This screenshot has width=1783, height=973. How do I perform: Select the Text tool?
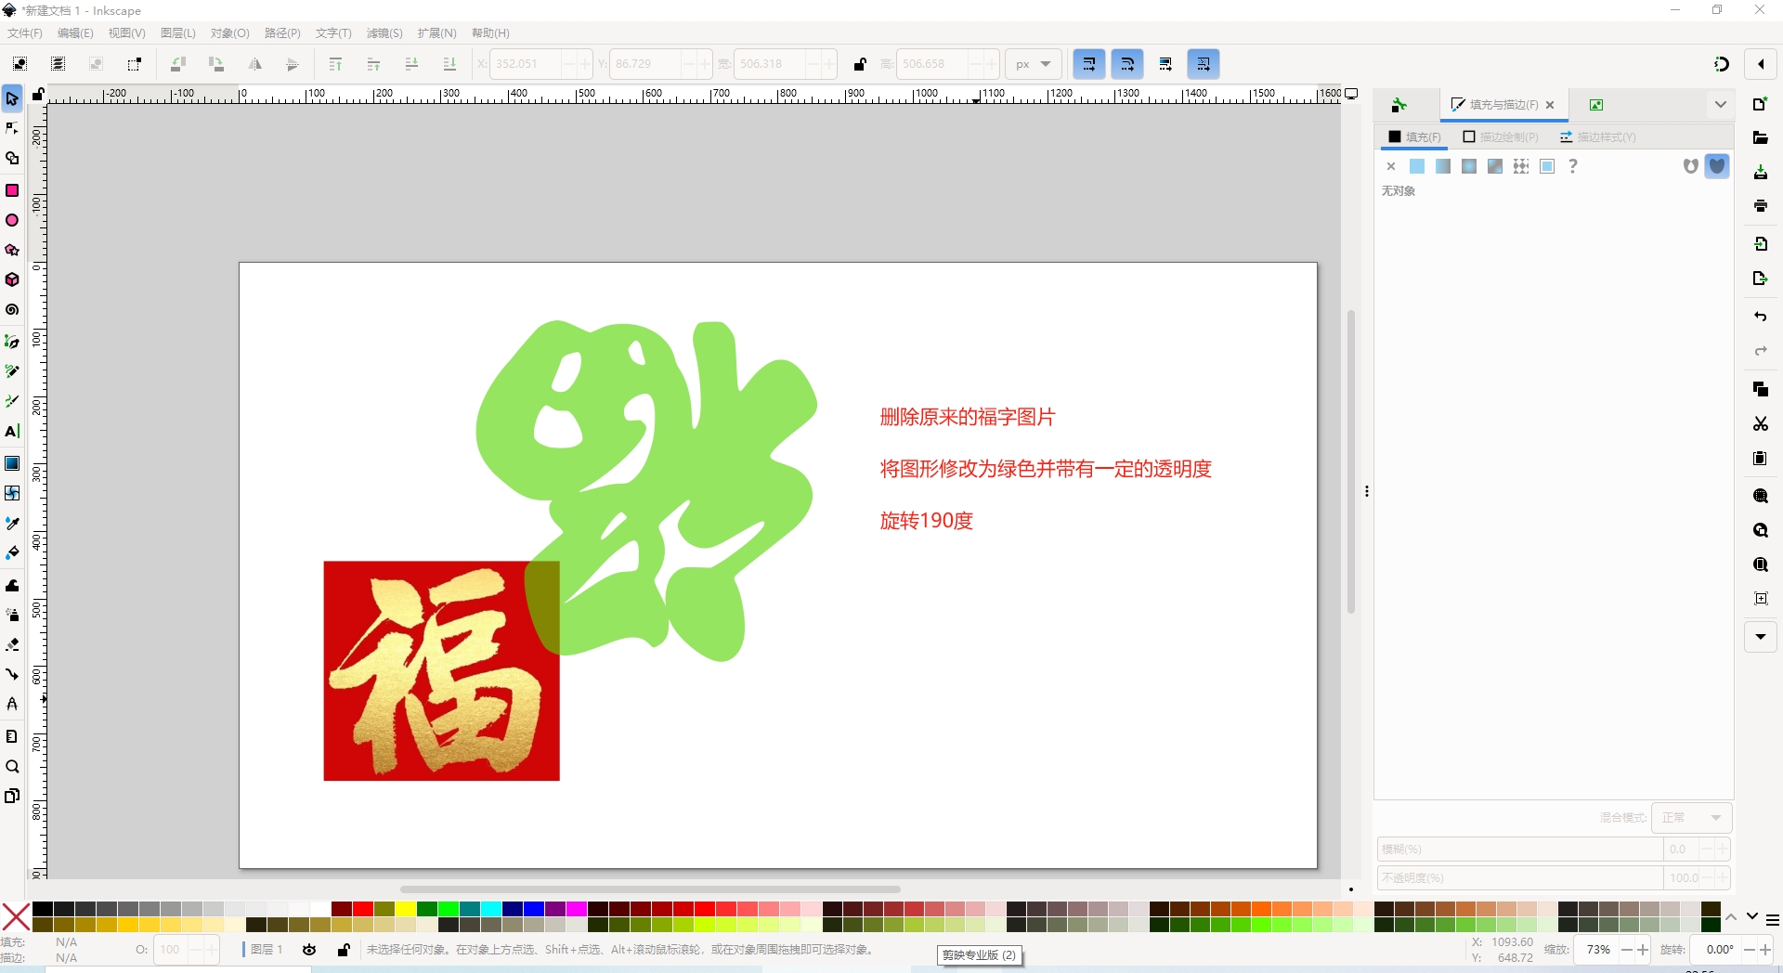click(12, 432)
